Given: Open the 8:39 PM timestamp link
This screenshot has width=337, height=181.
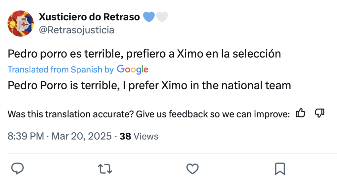Looking at the screenshot, I should pyautogui.click(x=26, y=136).
